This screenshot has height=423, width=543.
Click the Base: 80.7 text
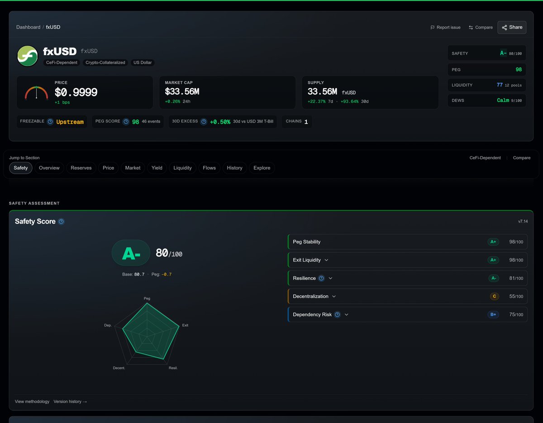pos(133,275)
